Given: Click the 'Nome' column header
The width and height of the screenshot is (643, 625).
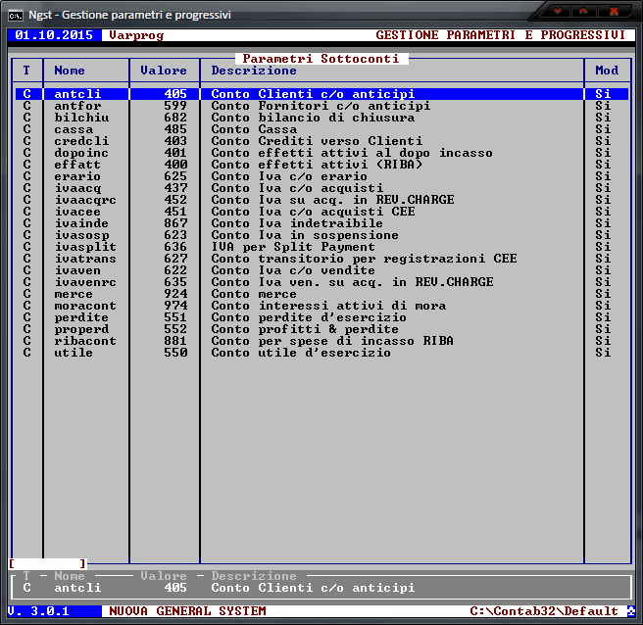Looking at the screenshot, I should point(70,71).
